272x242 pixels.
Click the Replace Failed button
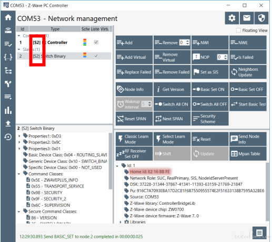coord(134,72)
